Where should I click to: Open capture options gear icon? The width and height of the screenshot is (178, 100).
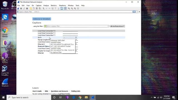coord(27,9)
